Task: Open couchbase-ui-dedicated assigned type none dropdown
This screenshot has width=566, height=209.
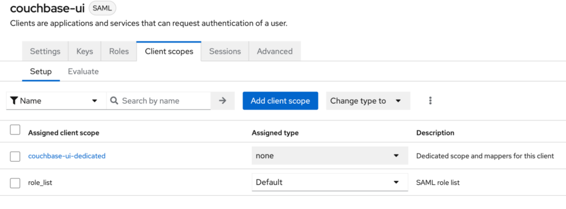Action: 330,156
